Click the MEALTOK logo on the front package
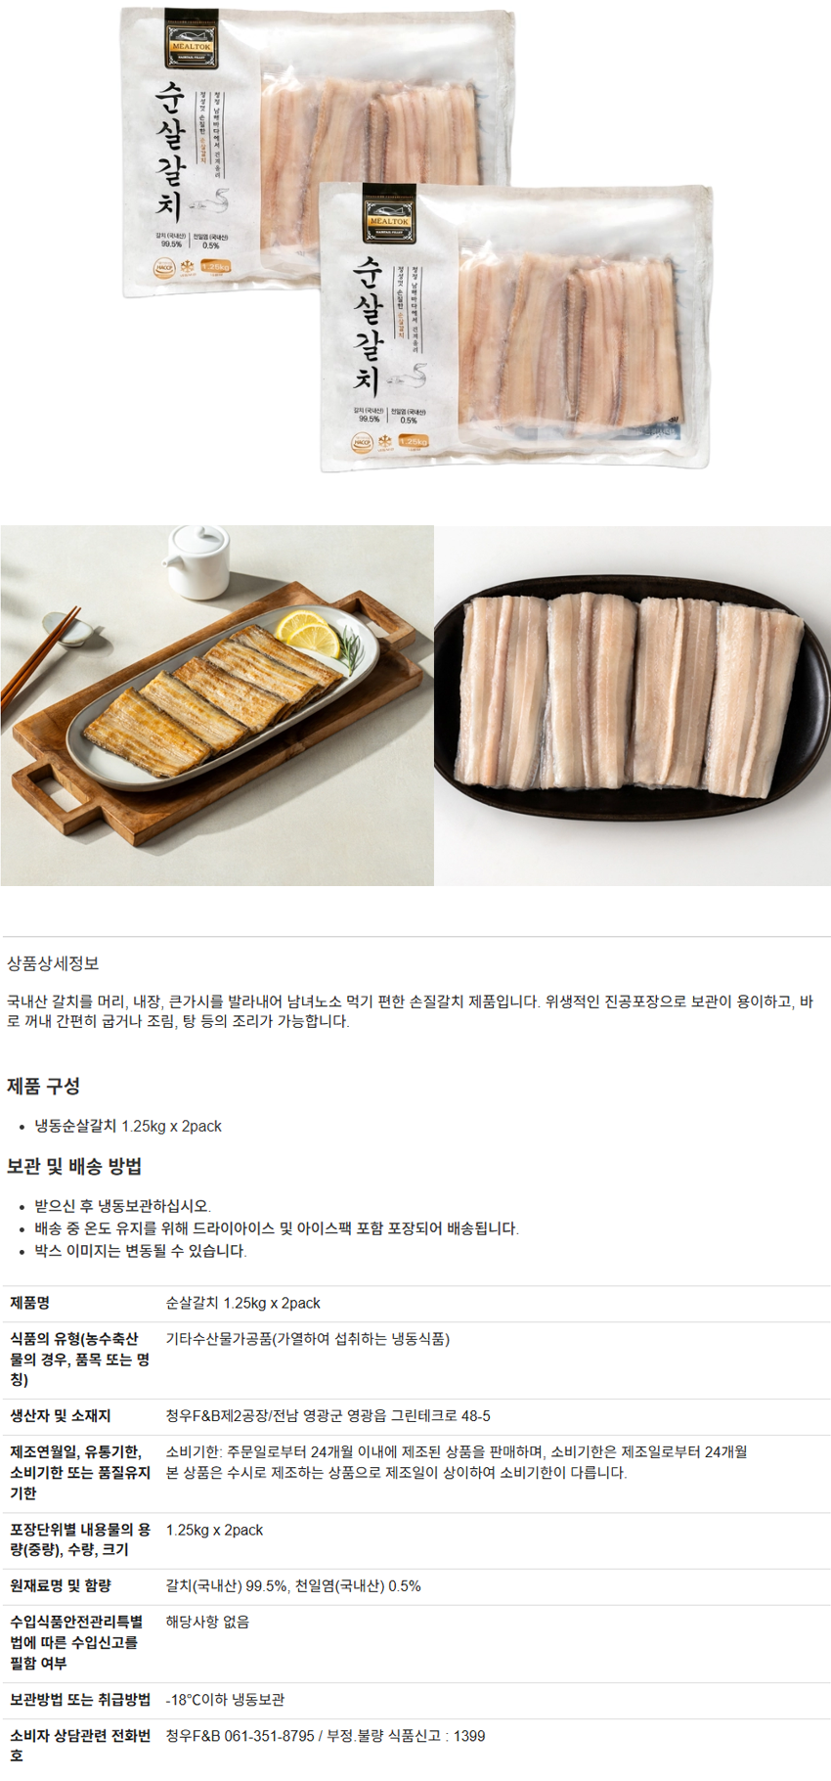This screenshot has width=831, height=1781. pyautogui.click(x=389, y=214)
